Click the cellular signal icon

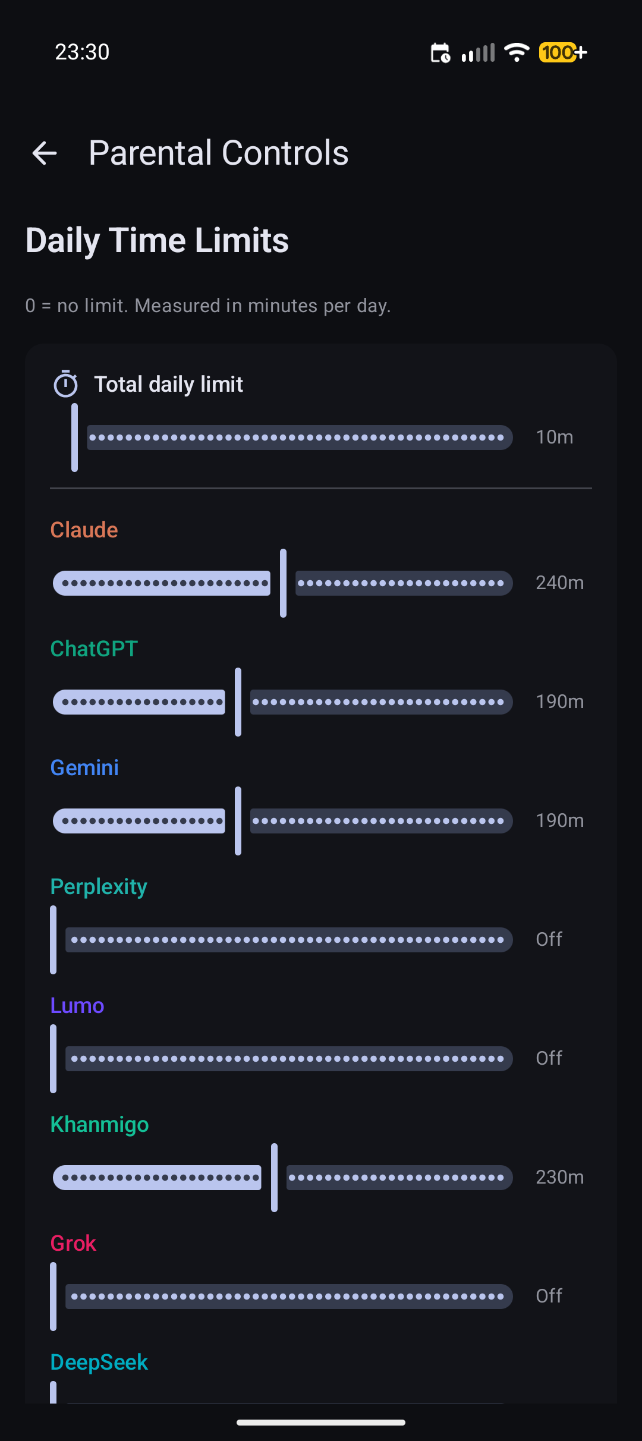[x=479, y=52]
